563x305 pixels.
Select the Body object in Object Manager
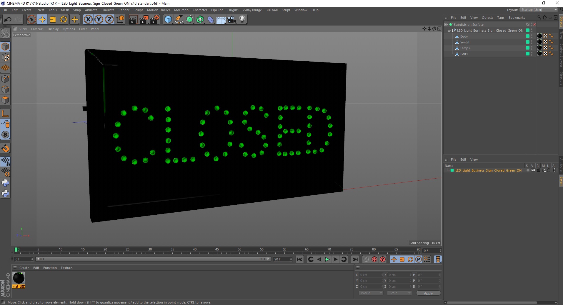(464, 36)
